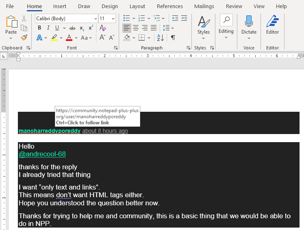Viewport: 304px width, 230px height.
Task: Open Paragraph dialog box launcher
Action: pos(189,48)
